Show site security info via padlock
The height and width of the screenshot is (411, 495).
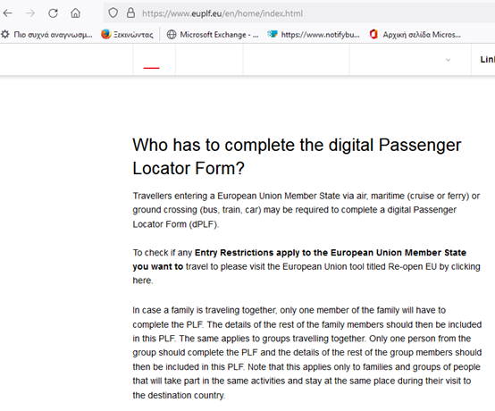(x=130, y=13)
